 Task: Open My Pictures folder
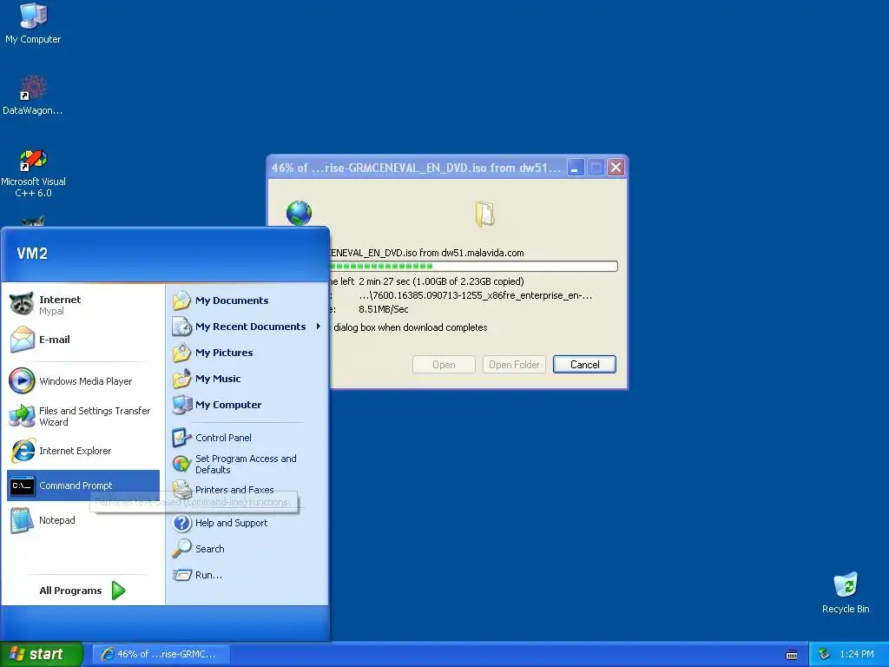(x=247, y=353)
